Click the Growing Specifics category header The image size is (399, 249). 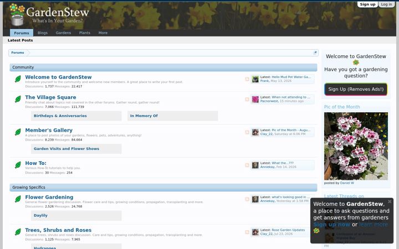pos(163,187)
